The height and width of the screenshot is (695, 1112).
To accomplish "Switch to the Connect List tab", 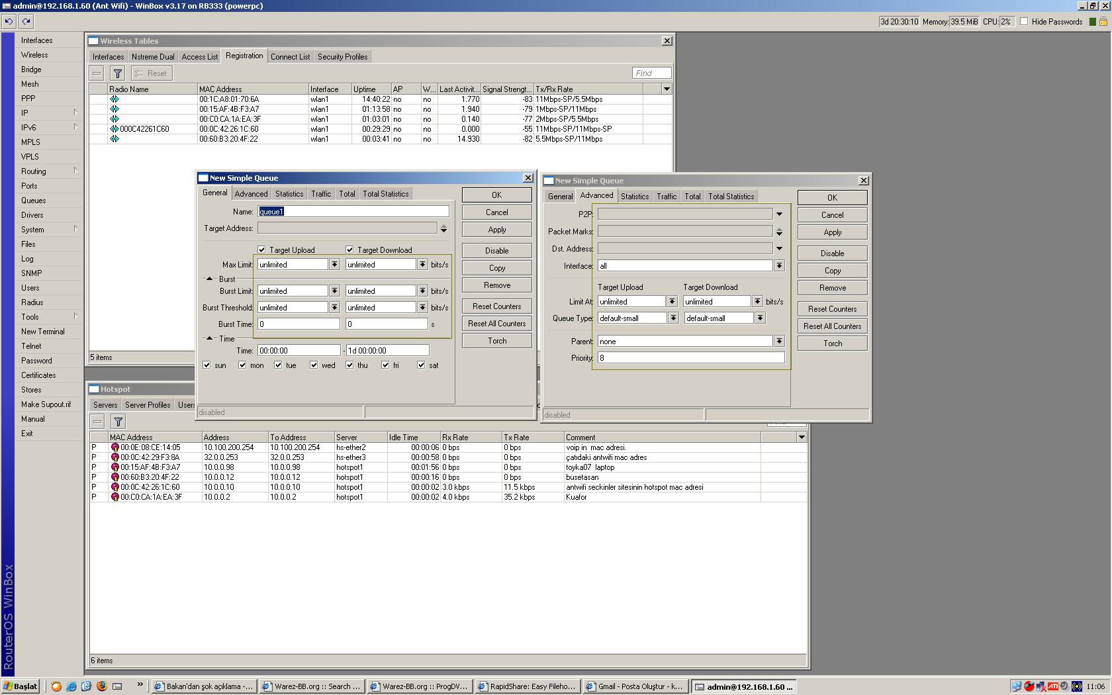I will [290, 57].
